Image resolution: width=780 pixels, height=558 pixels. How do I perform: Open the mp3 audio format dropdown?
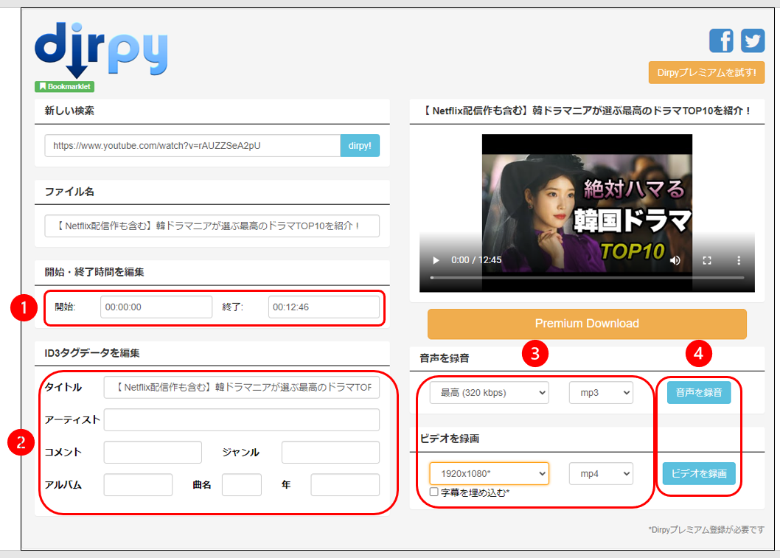[601, 392]
